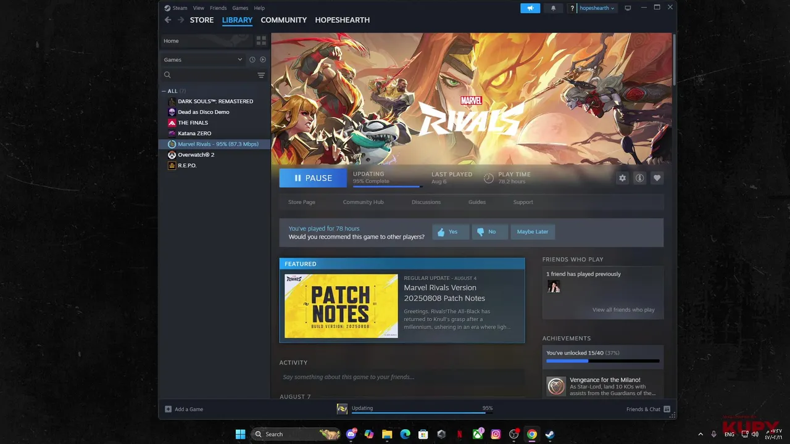Expand the Games filter dropdown

[203, 60]
